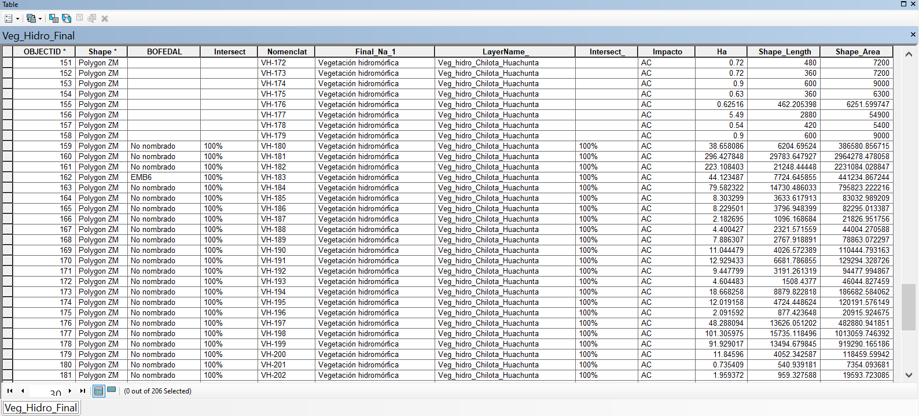Click the vertical scrollbar thumb
Screen dimensions: 919x416
[909, 307]
